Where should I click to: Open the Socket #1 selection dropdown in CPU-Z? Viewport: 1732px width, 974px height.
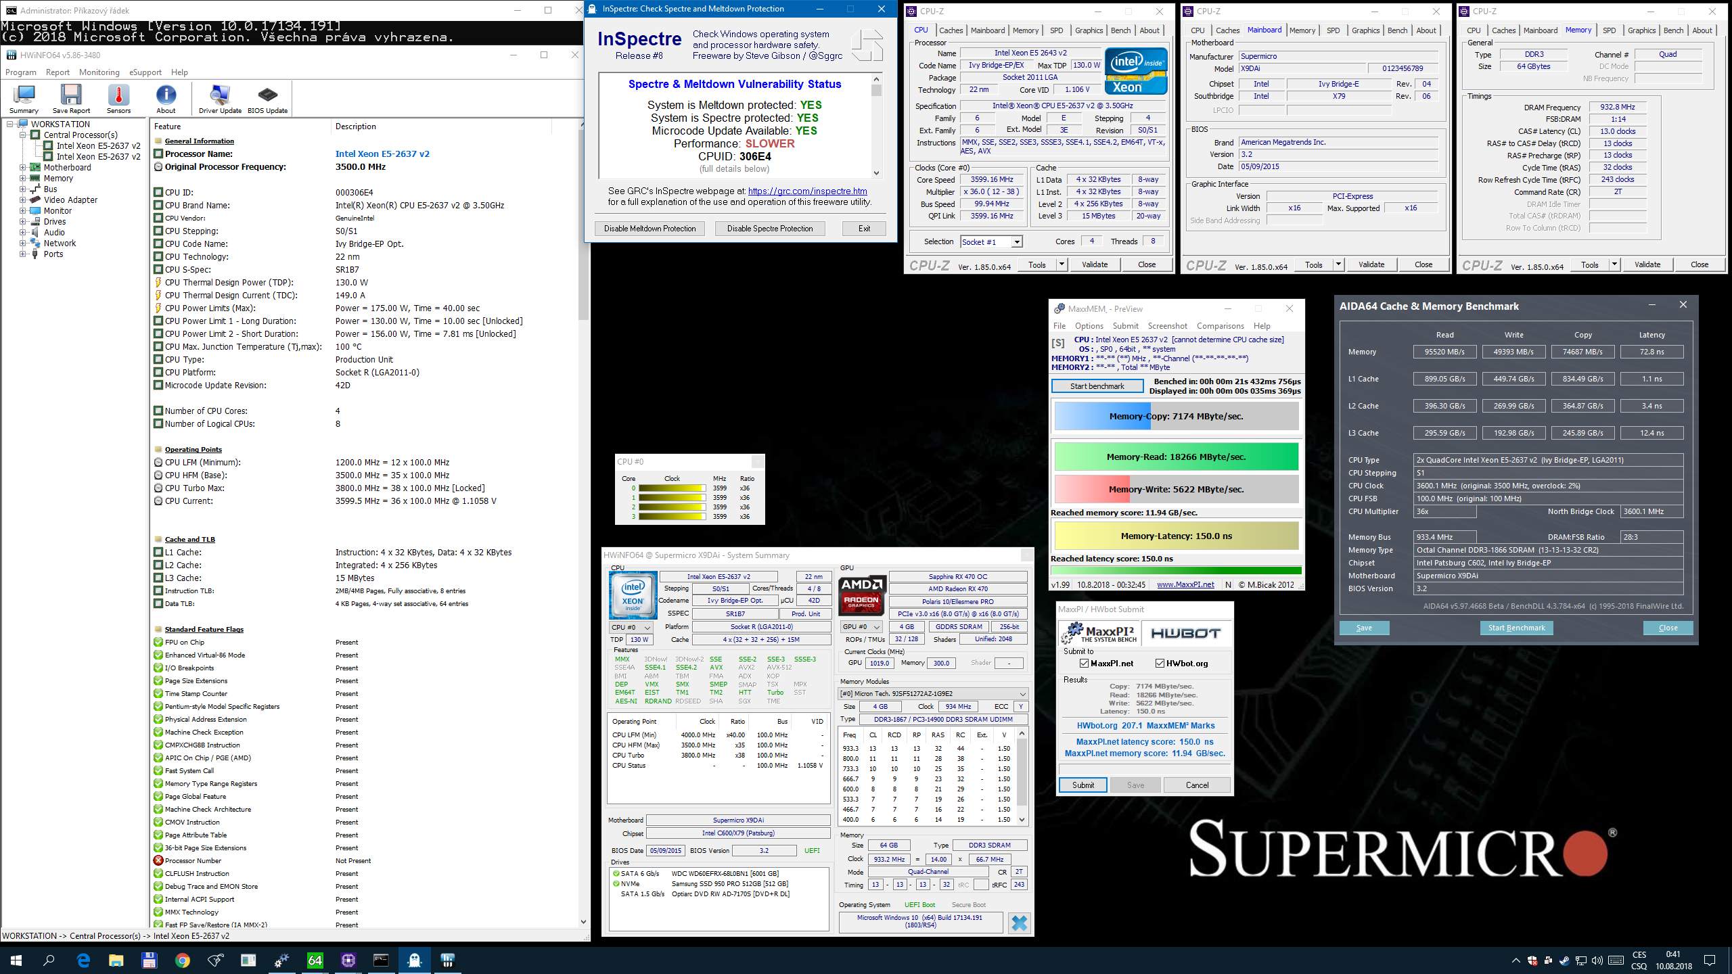1017,242
